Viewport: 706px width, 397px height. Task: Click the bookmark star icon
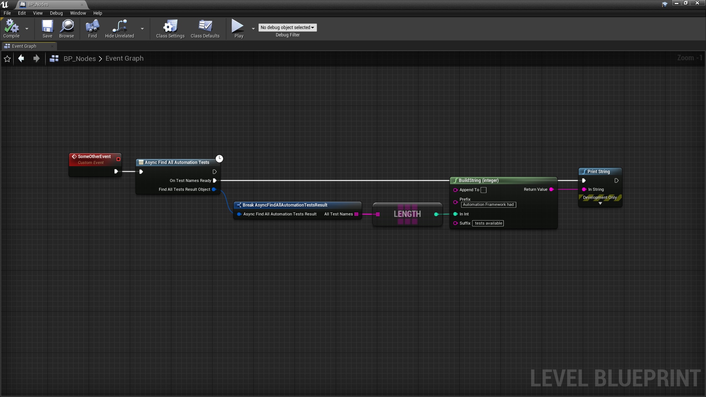tap(7, 58)
